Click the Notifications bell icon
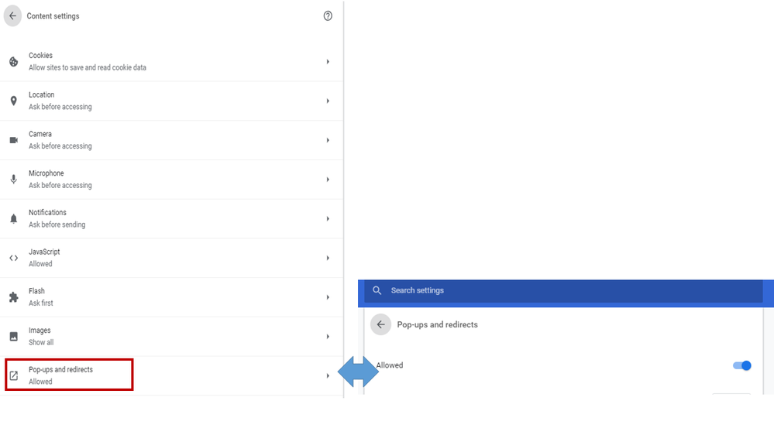This screenshot has height=435, width=774. [13, 219]
